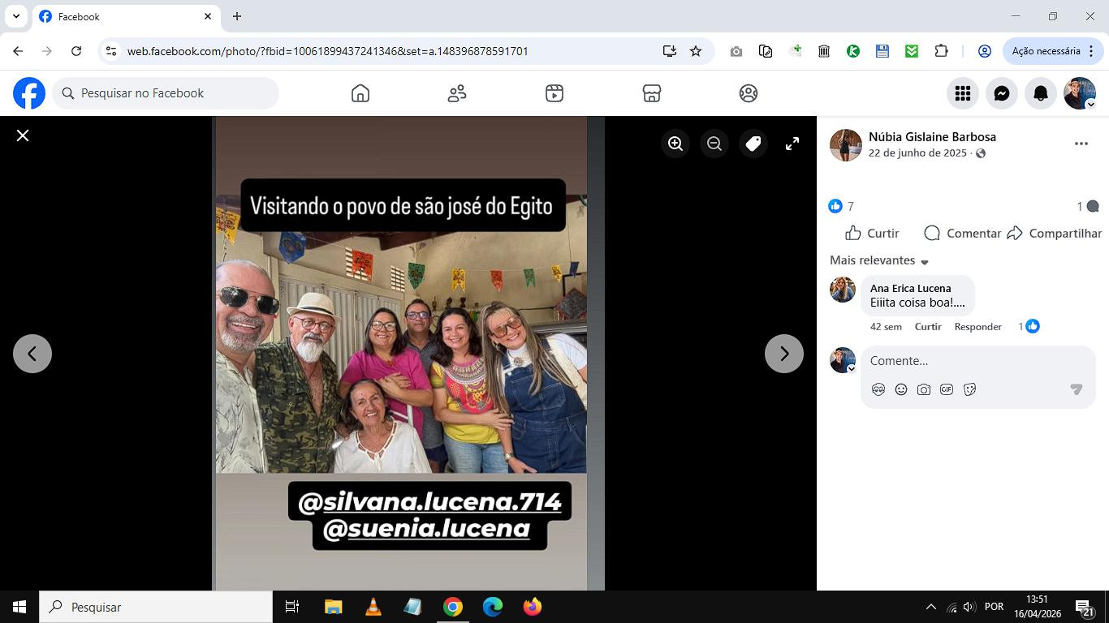The width and height of the screenshot is (1109, 623).
Task: Open the post options three-dot menu
Action: coord(1081,144)
